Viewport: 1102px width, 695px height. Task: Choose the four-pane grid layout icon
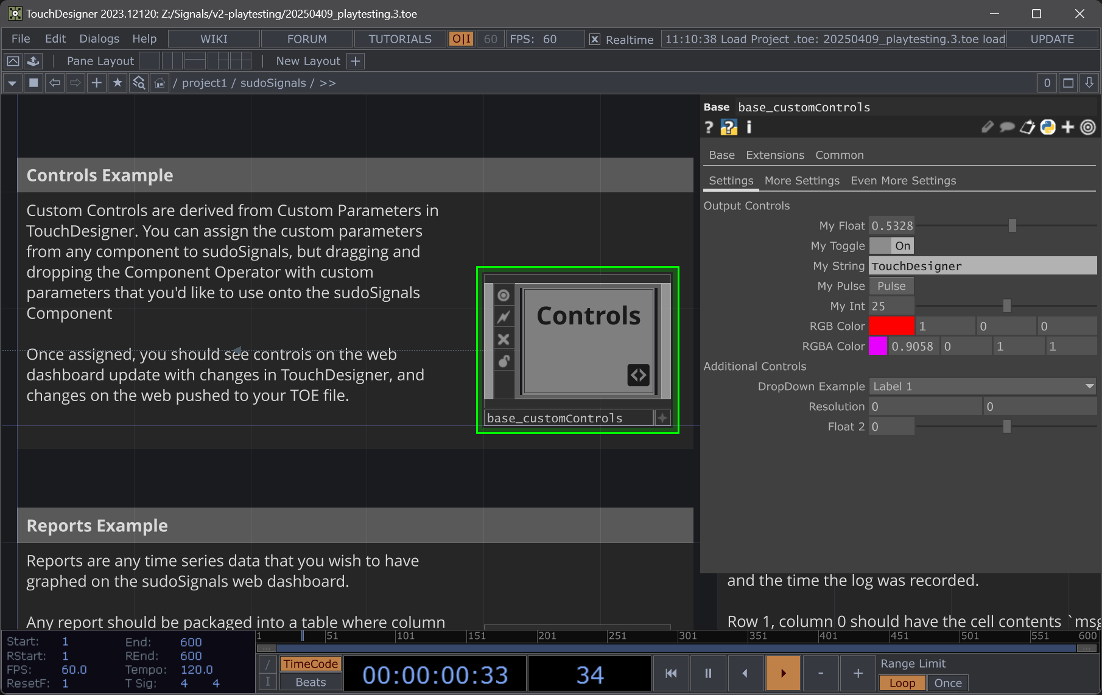pyautogui.click(x=240, y=61)
